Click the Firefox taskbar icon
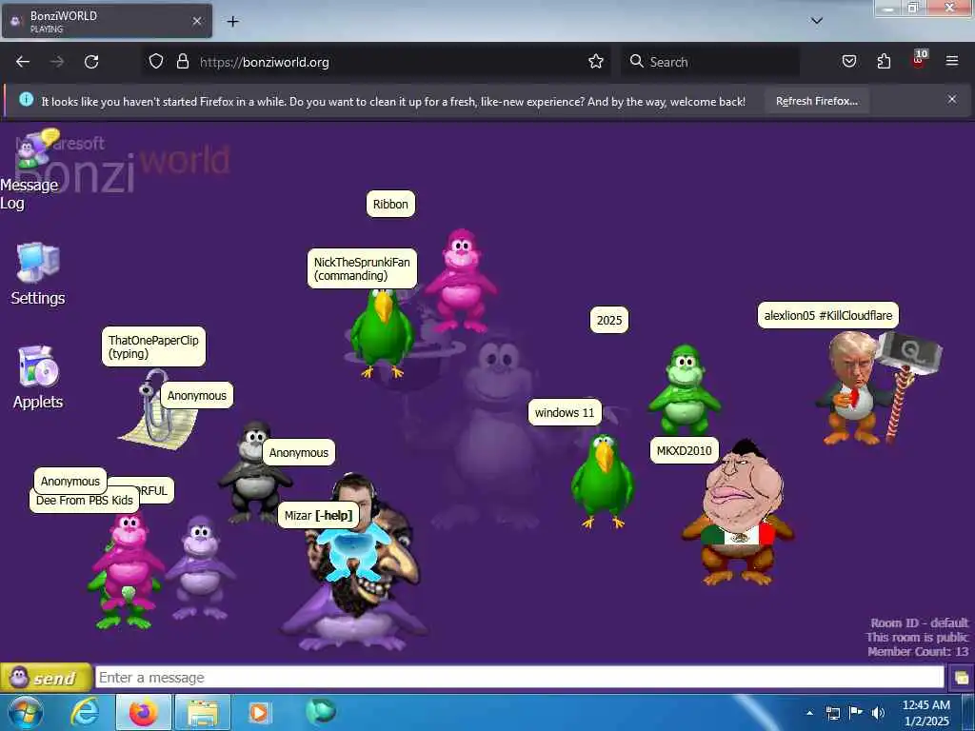Image resolution: width=975 pixels, height=731 pixels. pos(143,712)
